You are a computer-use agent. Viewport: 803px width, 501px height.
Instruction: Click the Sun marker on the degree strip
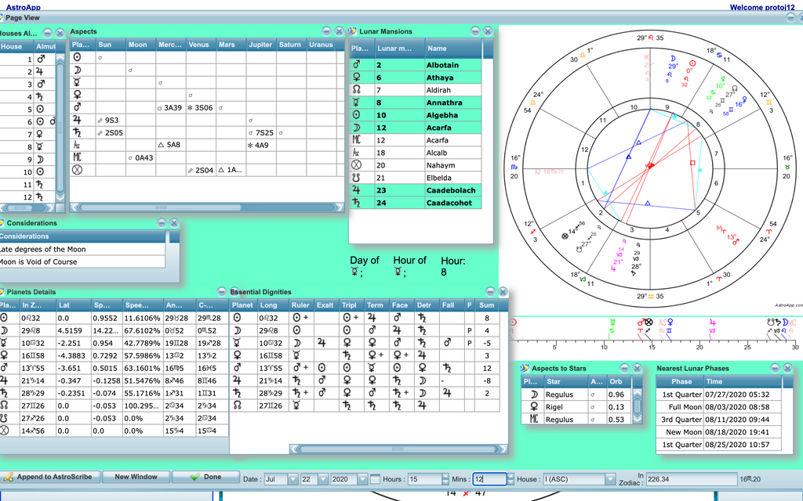513,323
